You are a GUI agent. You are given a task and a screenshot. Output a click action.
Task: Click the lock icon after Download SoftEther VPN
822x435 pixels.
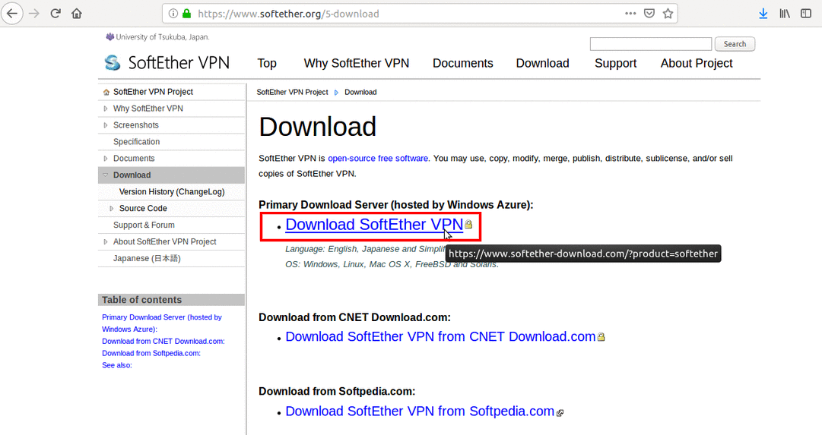468,224
